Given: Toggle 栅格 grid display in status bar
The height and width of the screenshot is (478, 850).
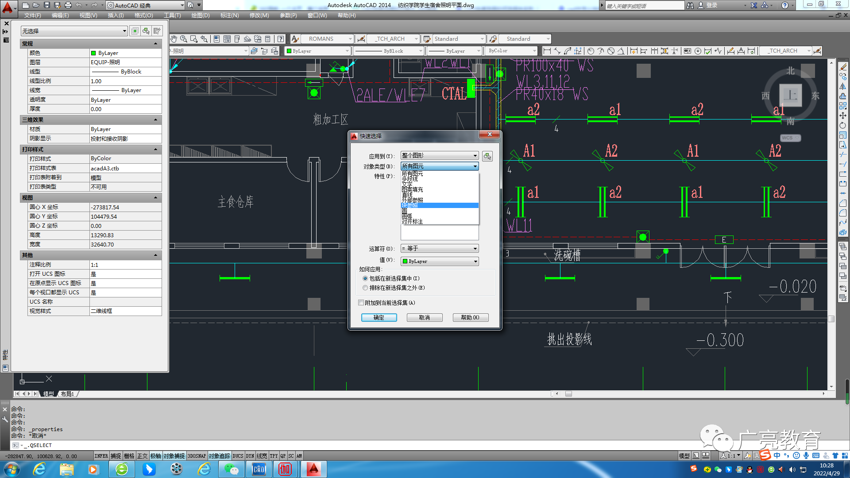Looking at the screenshot, I should pyautogui.click(x=129, y=456).
